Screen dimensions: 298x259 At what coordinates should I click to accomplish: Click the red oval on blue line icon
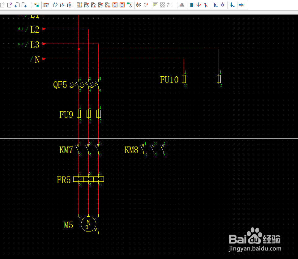tap(199, 5)
